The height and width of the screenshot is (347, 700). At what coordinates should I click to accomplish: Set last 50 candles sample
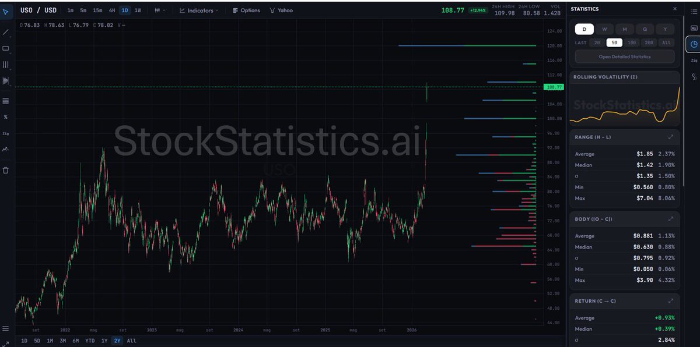614,43
